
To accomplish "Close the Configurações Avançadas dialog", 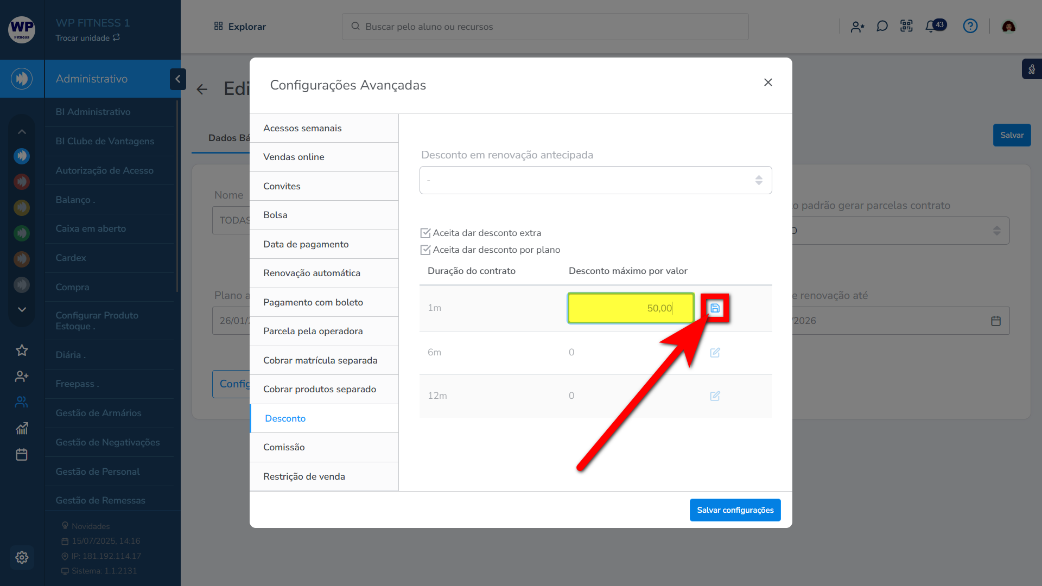I will pos(768,82).
